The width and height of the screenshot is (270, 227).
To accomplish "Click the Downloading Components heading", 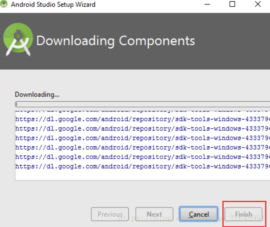I will 115,41.
